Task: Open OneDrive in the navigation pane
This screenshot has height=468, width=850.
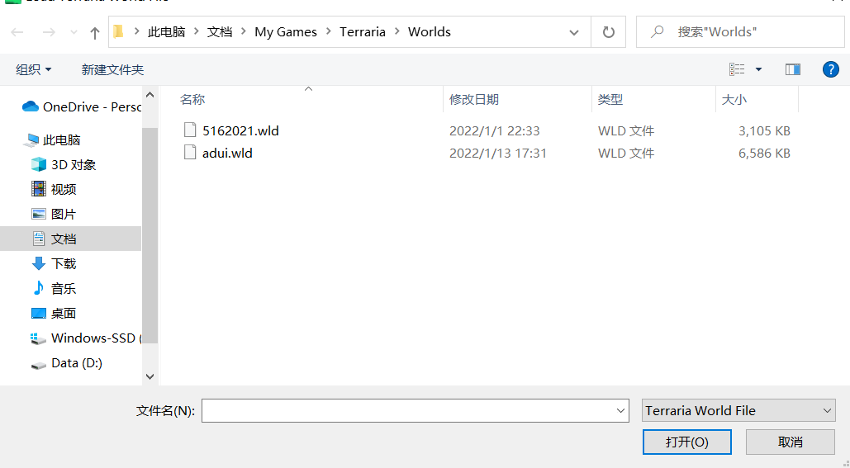Action: click(x=81, y=106)
